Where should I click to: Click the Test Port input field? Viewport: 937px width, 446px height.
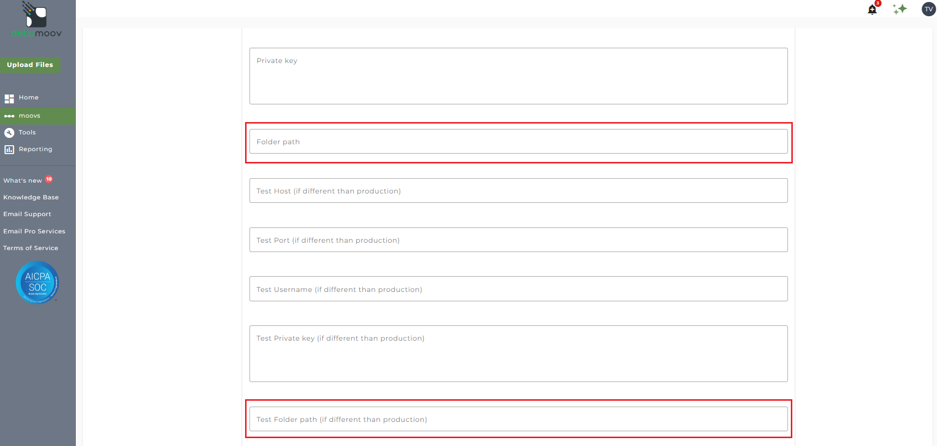(x=518, y=240)
